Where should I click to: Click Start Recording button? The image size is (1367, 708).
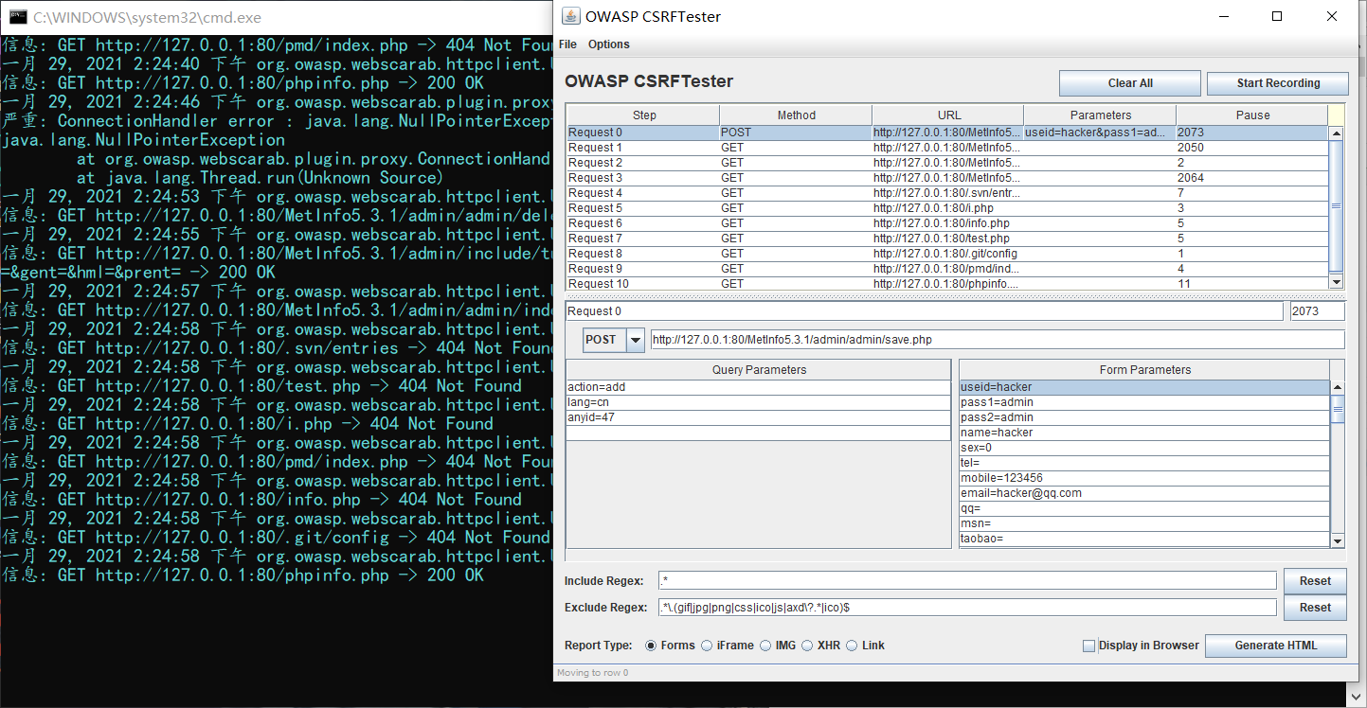click(x=1278, y=83)
